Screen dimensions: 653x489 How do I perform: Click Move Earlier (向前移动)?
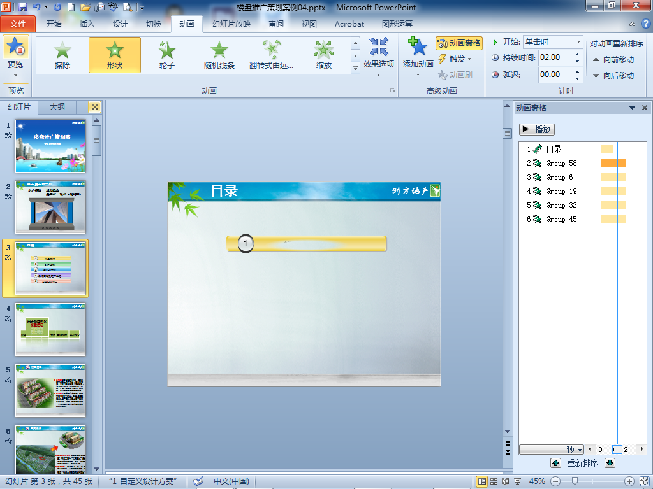click(613, 59)
